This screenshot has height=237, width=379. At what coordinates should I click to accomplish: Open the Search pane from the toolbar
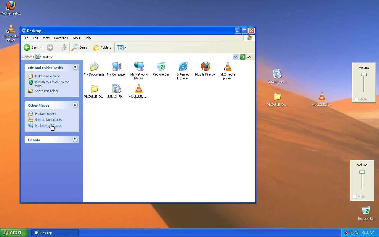(81, 47)
